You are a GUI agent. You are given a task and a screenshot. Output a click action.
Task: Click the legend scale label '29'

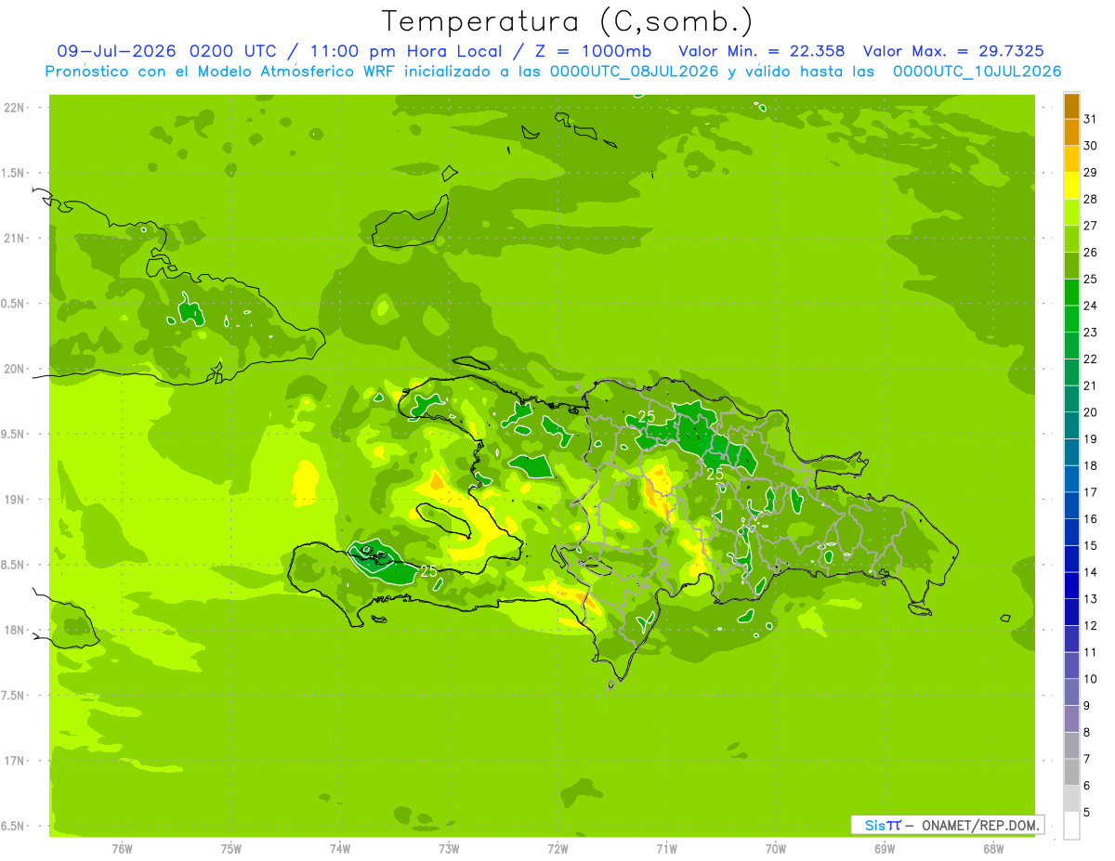[1090, 172]
